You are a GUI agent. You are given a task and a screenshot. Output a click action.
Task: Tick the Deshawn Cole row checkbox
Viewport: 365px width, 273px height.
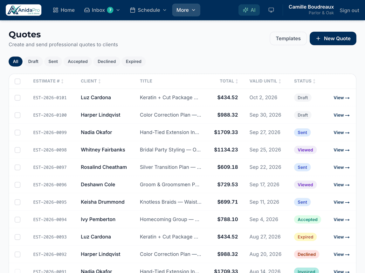point(17,185)
